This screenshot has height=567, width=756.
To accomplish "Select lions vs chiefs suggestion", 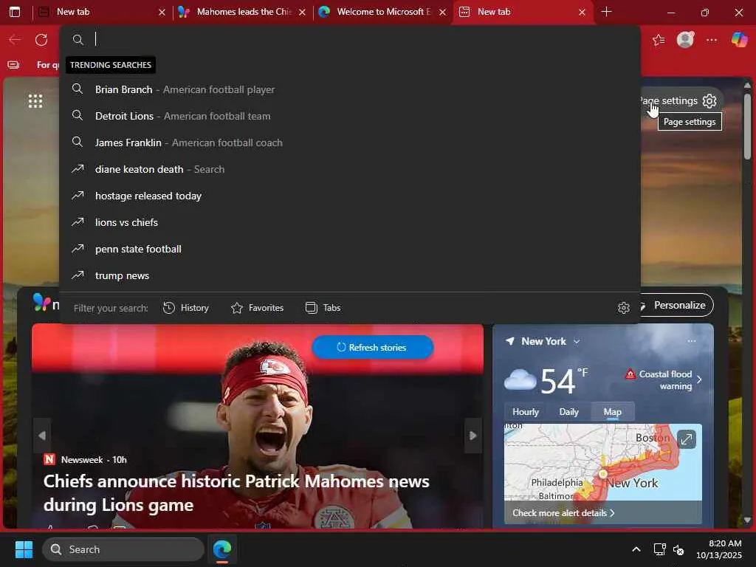I will pyautogui.click(x=349, y=222).
